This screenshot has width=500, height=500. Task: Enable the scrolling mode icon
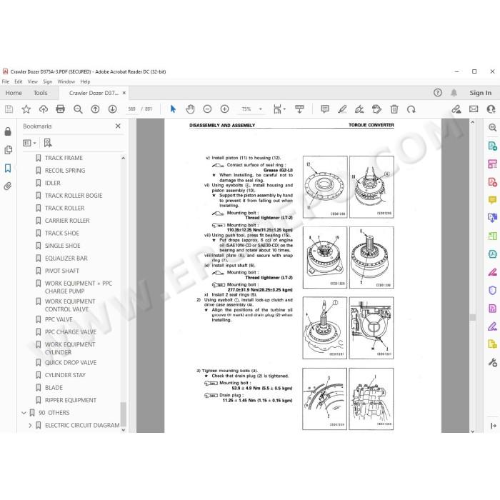[x=299, y=109]
